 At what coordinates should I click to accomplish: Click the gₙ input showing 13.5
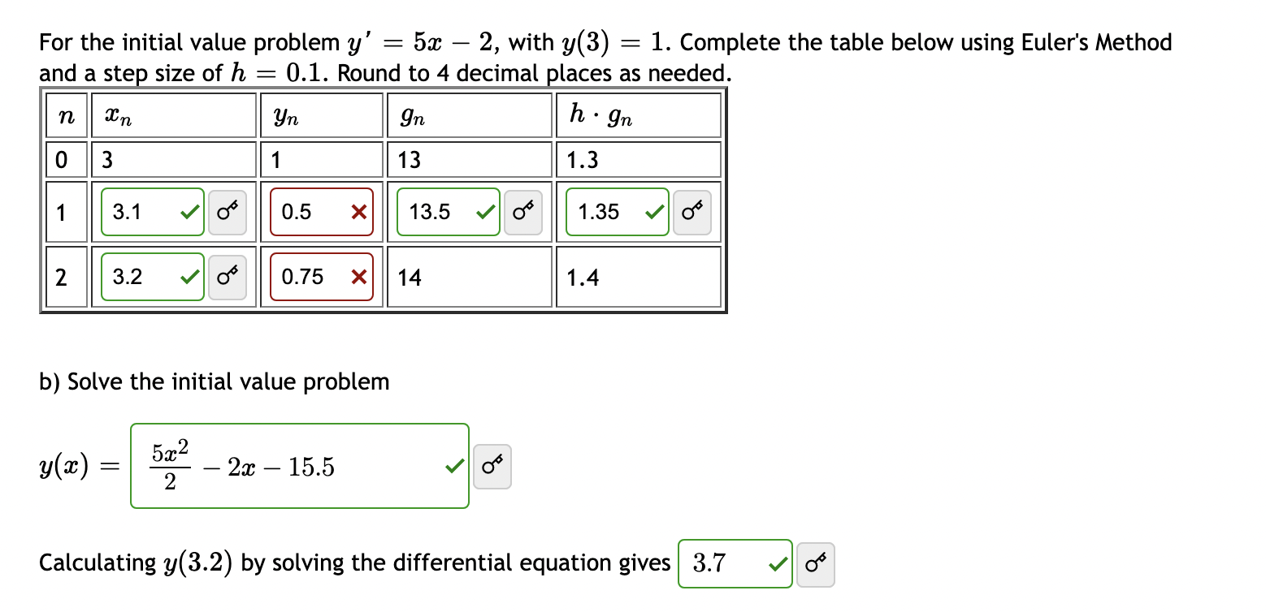pyautogui.click(x=439, y=211)
